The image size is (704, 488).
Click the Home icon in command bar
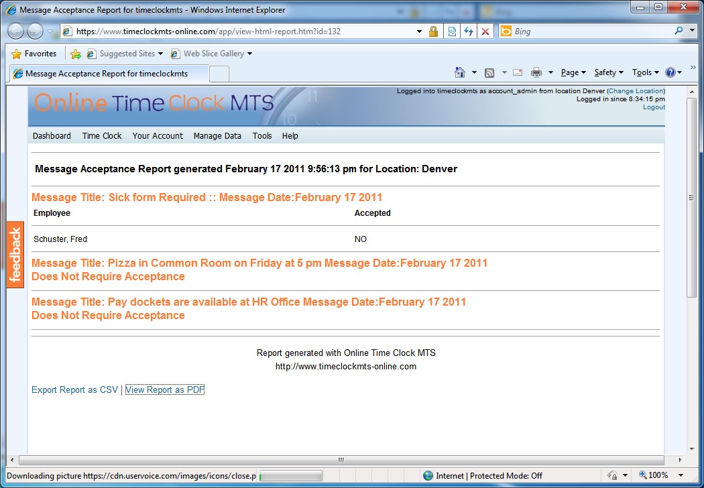pyautogui.click(x=460, y=72)
